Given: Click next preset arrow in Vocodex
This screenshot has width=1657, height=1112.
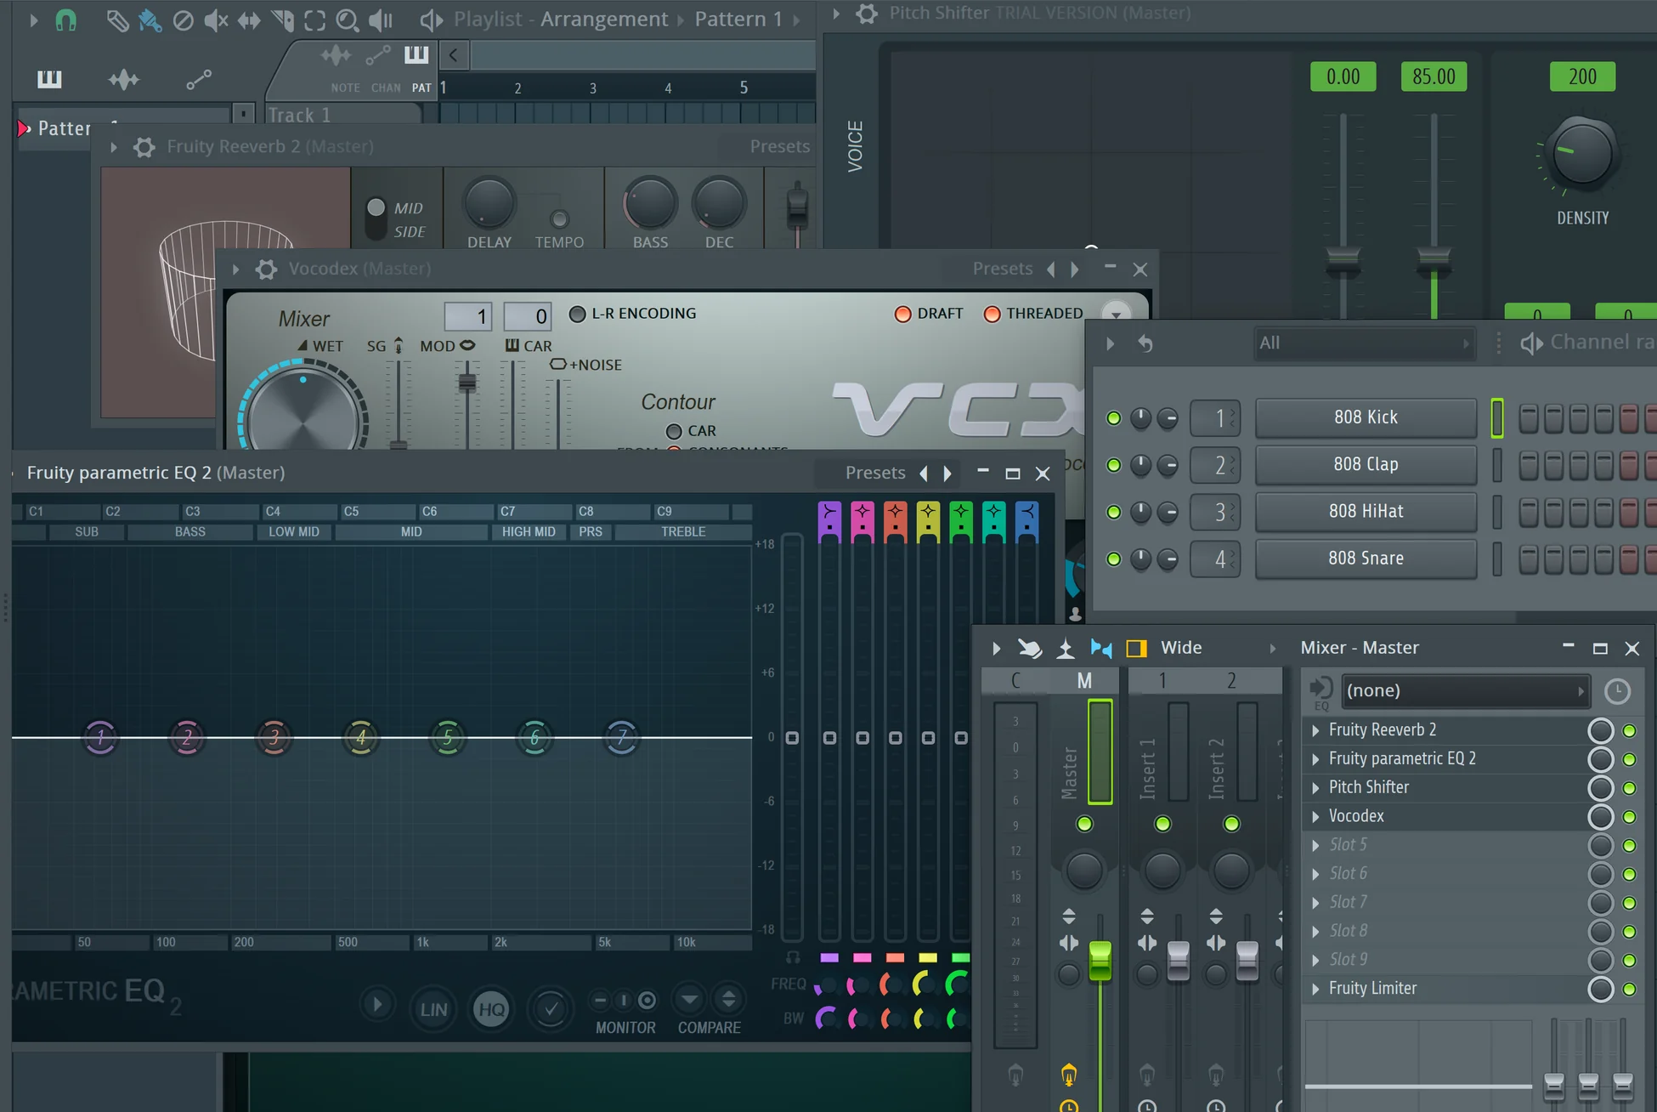Looking at the screenshot, I should [x=1075, y=269].
